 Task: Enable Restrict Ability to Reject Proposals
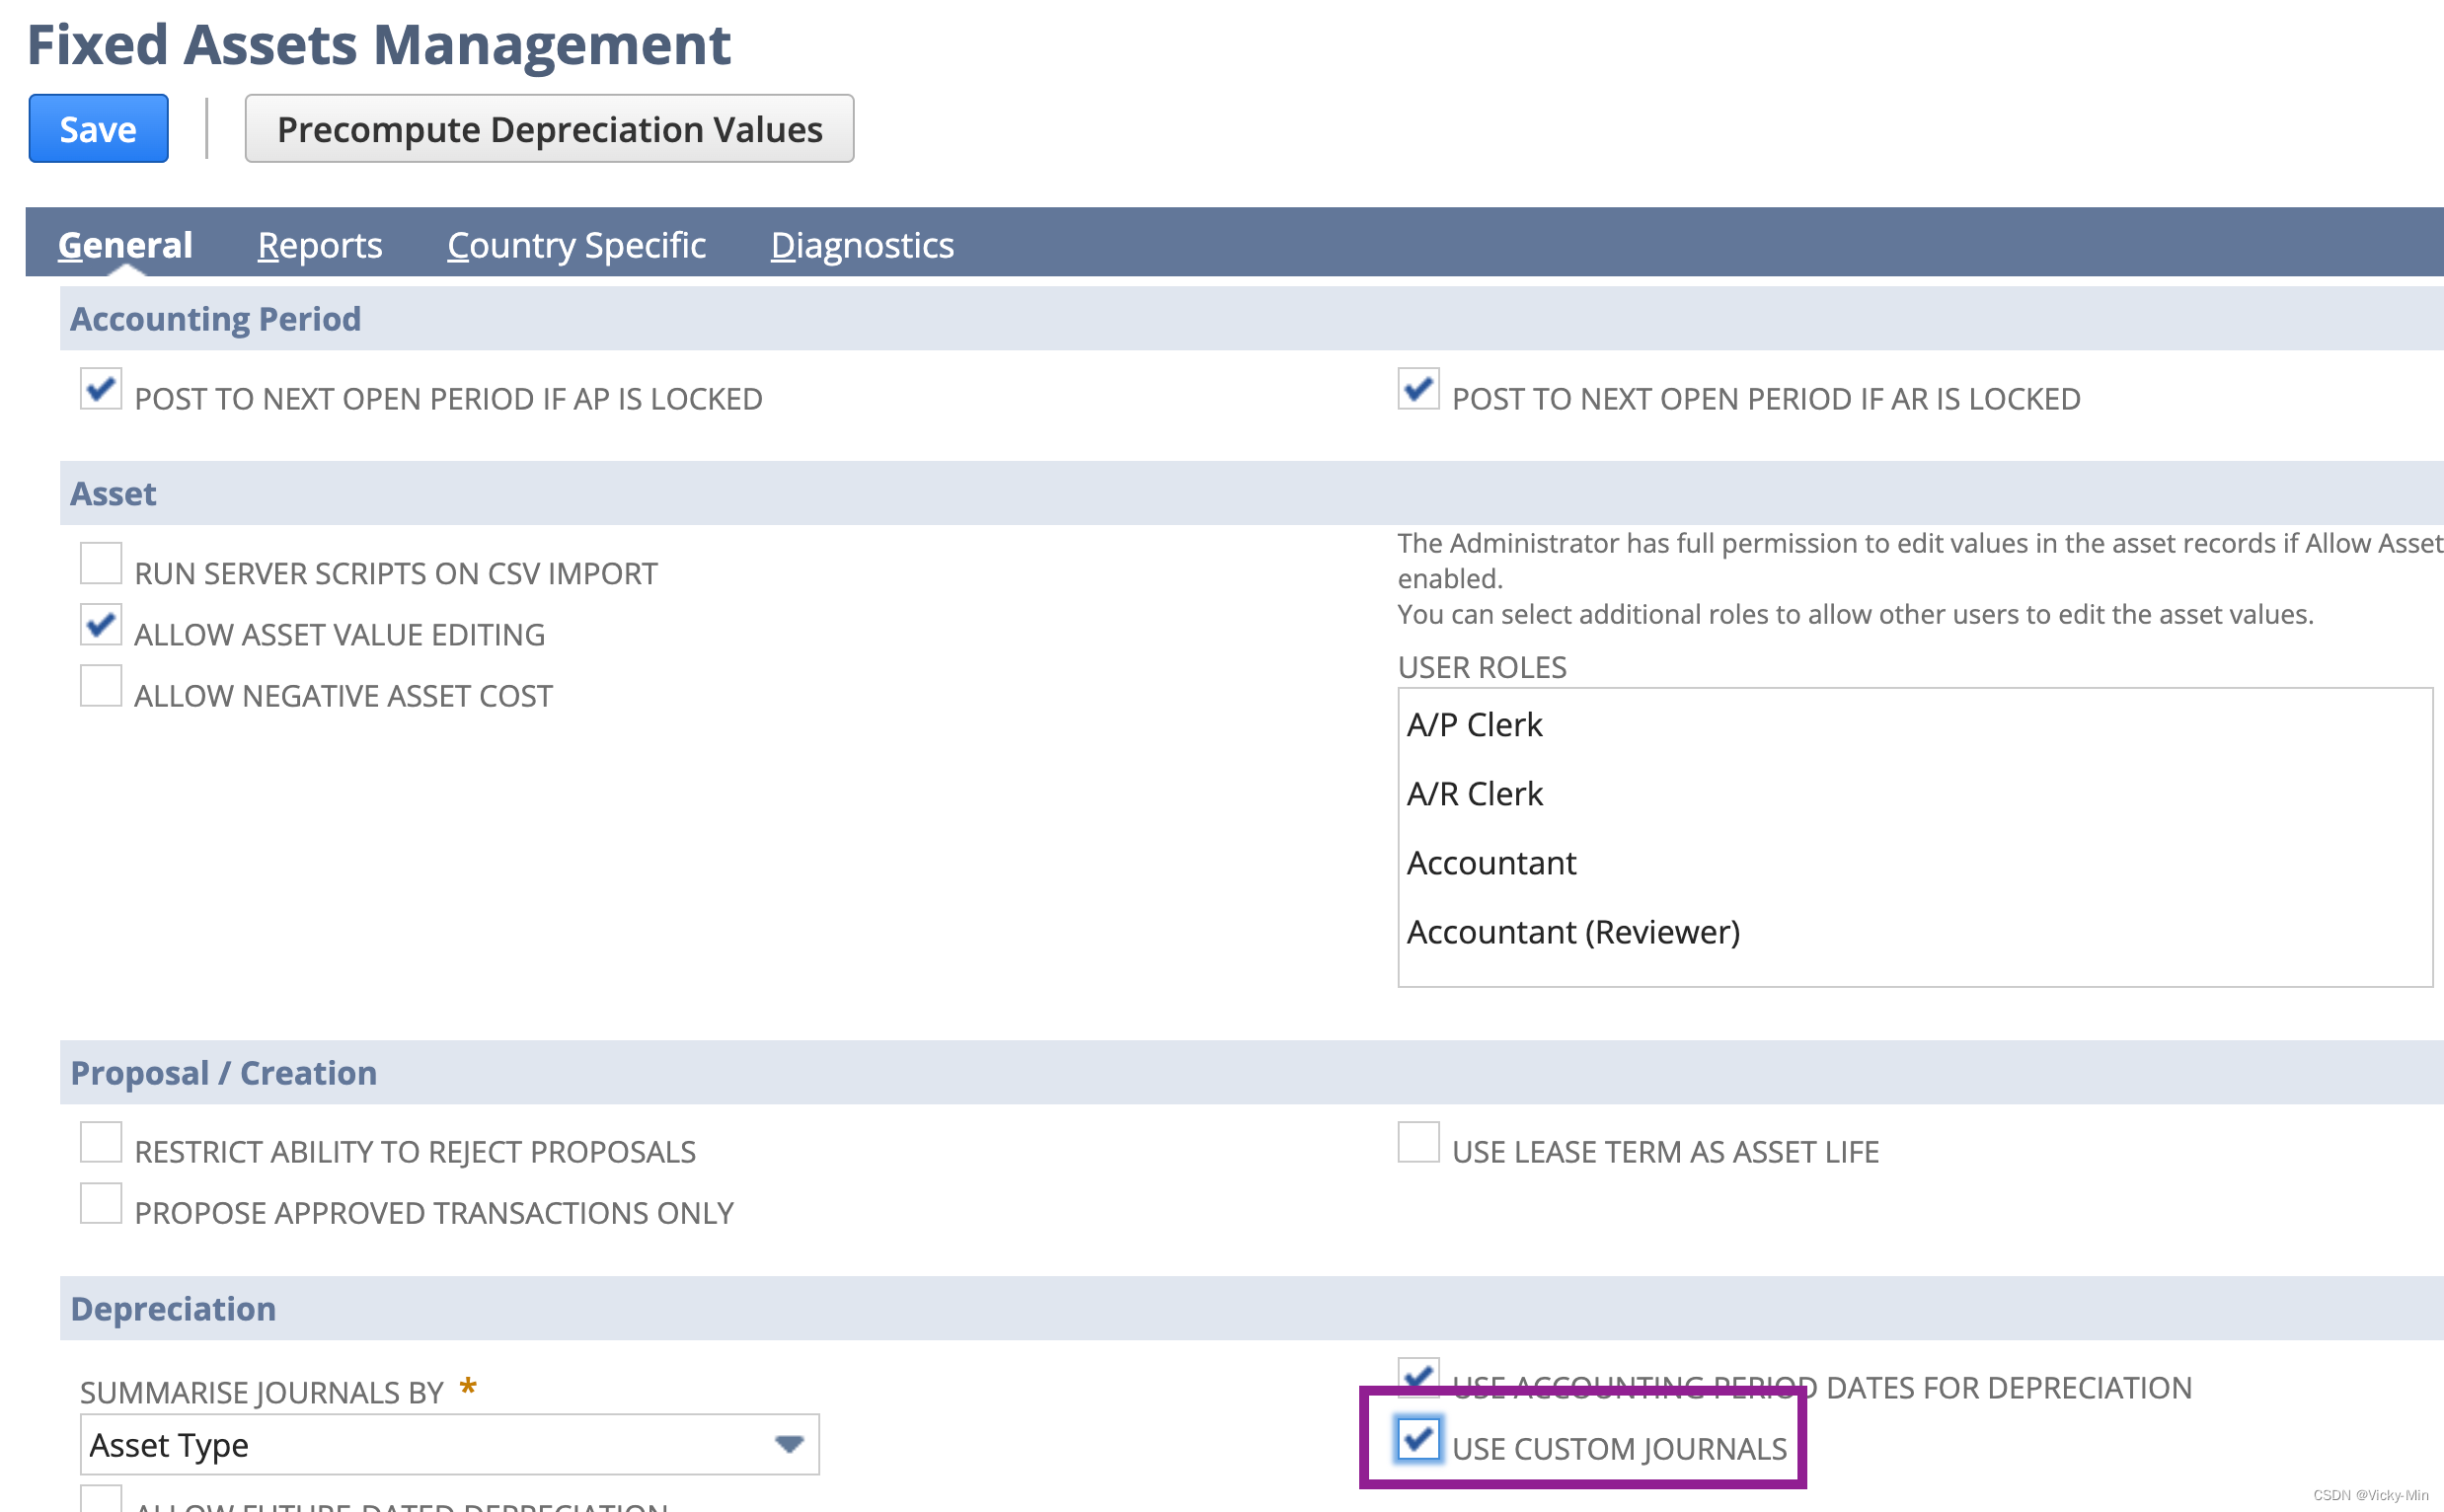point(101,1142)
